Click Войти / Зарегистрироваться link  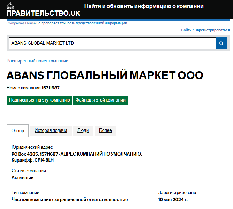tap(205, 30)
